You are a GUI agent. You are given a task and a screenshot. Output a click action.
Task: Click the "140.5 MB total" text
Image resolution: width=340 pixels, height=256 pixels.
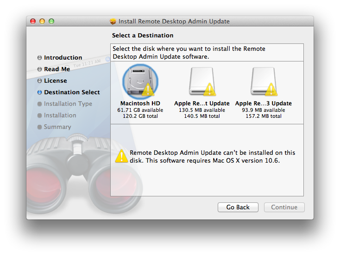coord(202,116)
